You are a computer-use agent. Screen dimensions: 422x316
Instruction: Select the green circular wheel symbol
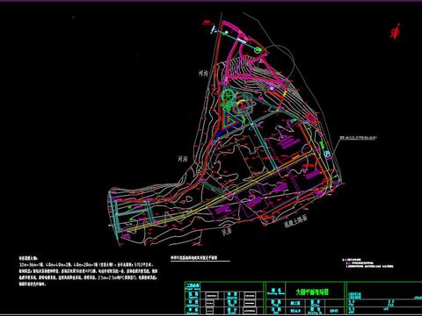click(x=229, y=96)
